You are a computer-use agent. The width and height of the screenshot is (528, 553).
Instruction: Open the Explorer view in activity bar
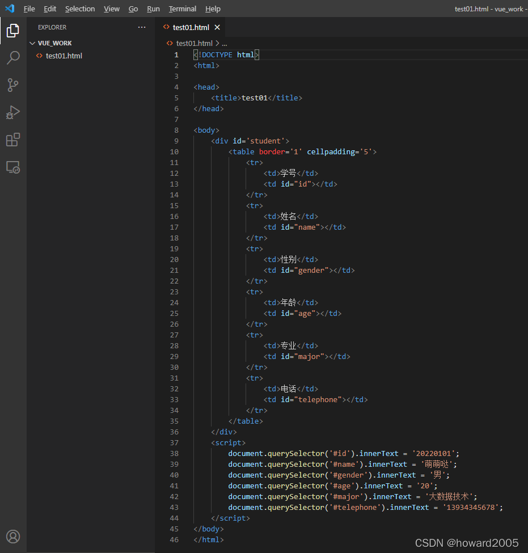(13, 31)
